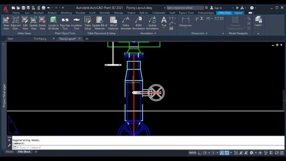Open a new drawing tab with plus

87,39
